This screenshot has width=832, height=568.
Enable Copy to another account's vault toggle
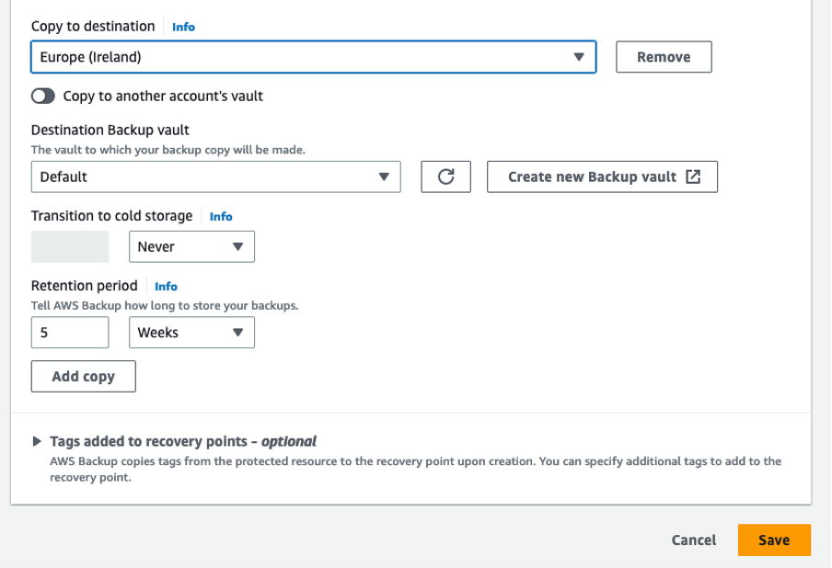43,96
